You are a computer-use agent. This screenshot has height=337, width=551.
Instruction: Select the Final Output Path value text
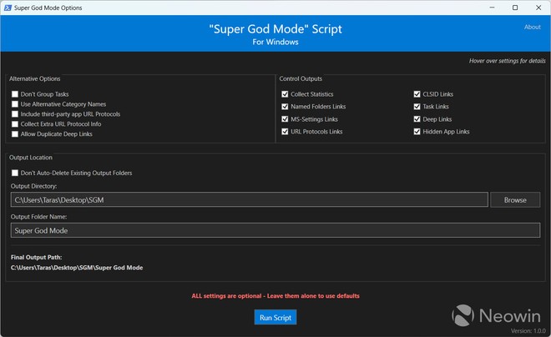pos(77,268)
